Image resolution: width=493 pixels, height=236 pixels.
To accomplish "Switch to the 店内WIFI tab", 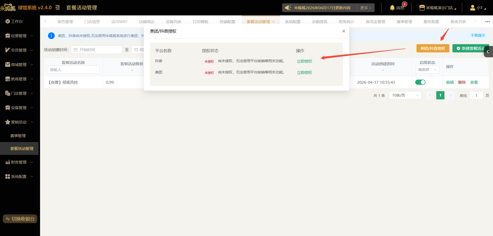I will 119,22.
